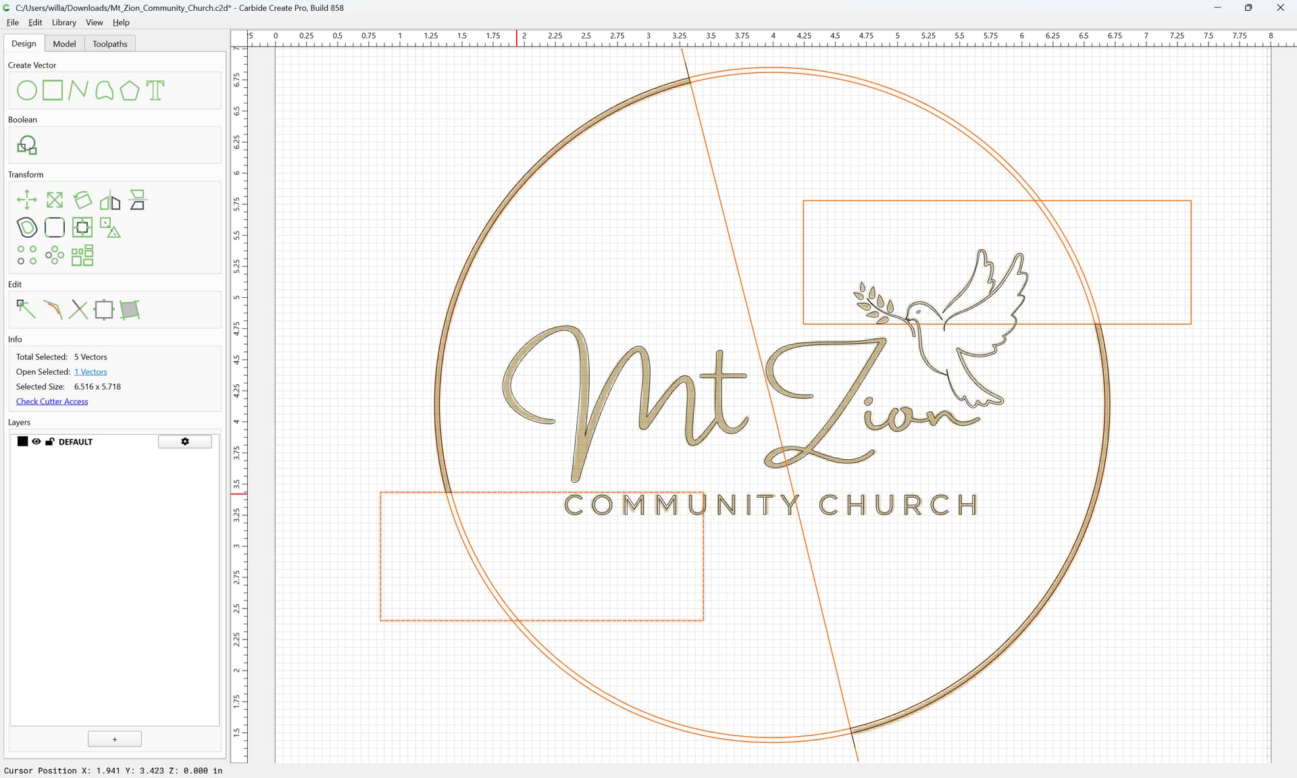Select the Trim Vectors scissors tool
1297x778 pixels.
[x=78, y=310]
